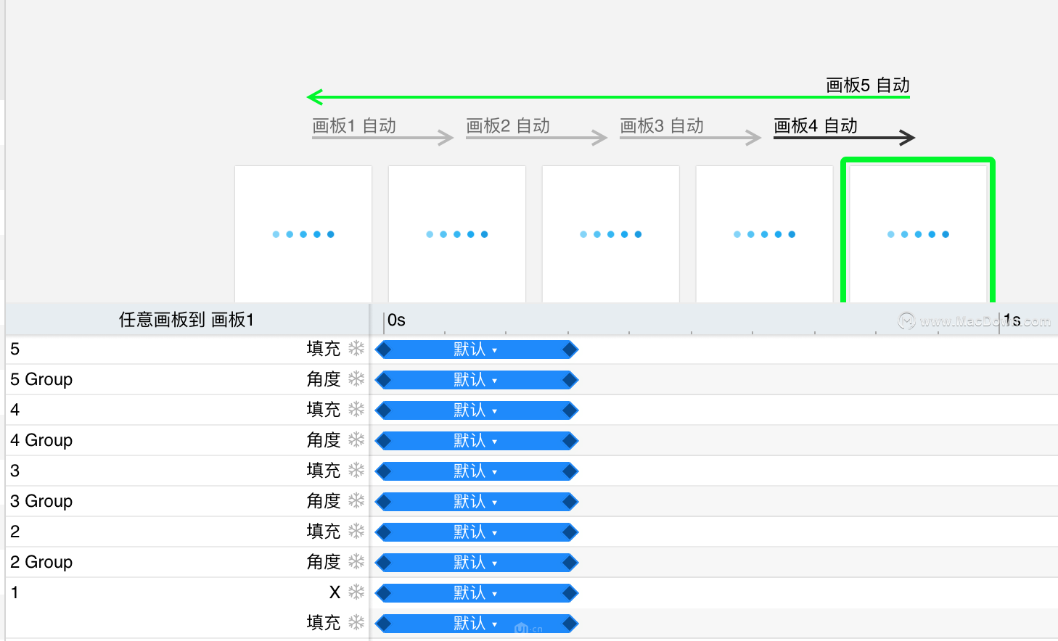Toggle snowflake icon on 3 Group 角度 row
This screenshot has width=1058, height=641.
pos(356,501)
